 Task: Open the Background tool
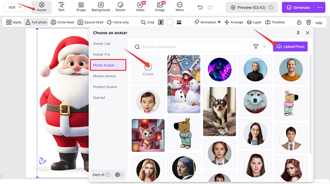coord(101,7)
